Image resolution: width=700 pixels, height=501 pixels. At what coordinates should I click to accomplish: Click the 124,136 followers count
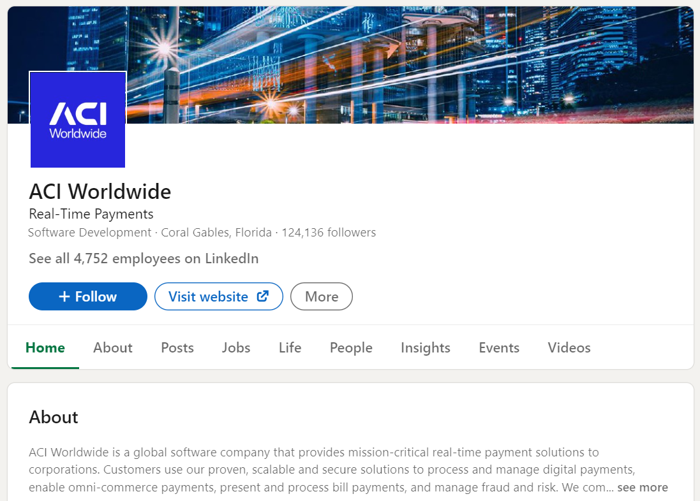click(x=329, y=232)
